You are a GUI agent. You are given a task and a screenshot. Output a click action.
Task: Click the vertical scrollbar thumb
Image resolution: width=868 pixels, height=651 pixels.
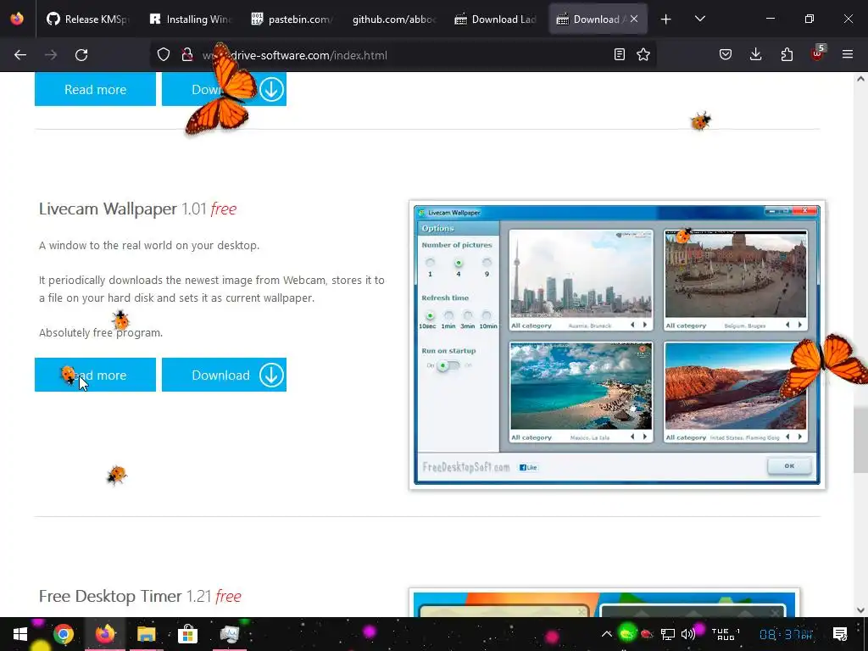[x=860, y=438]
